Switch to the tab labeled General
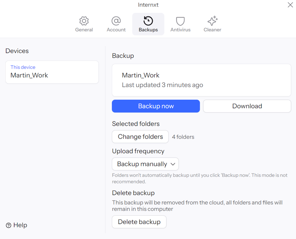 [x=84, y=30]
